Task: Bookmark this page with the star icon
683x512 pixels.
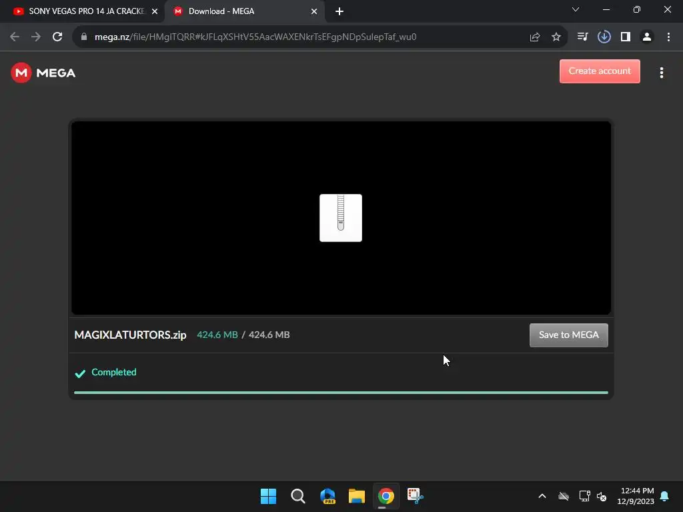Action: point(556,37)
